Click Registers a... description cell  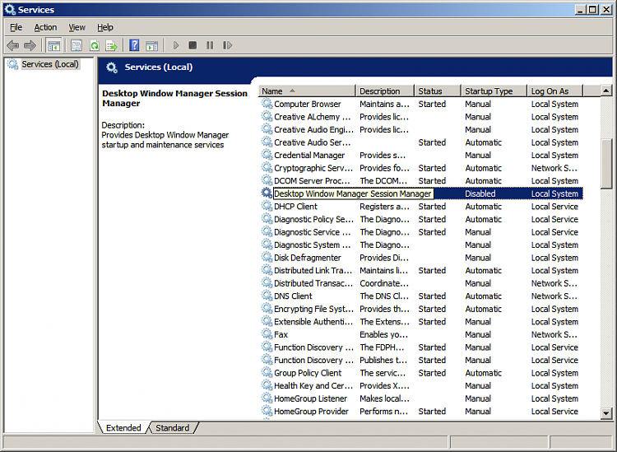[384, 207]
